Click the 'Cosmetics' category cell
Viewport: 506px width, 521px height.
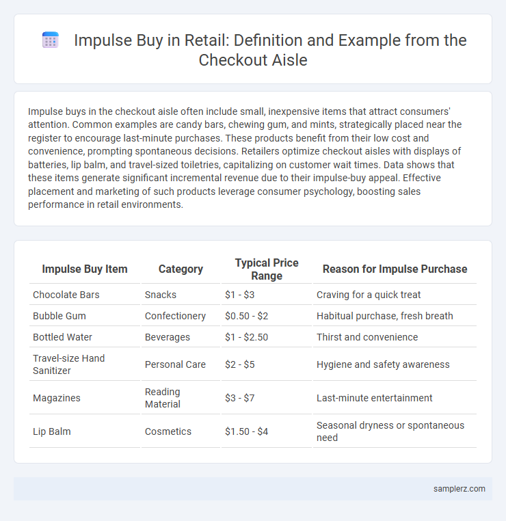[x=181, y=431]
